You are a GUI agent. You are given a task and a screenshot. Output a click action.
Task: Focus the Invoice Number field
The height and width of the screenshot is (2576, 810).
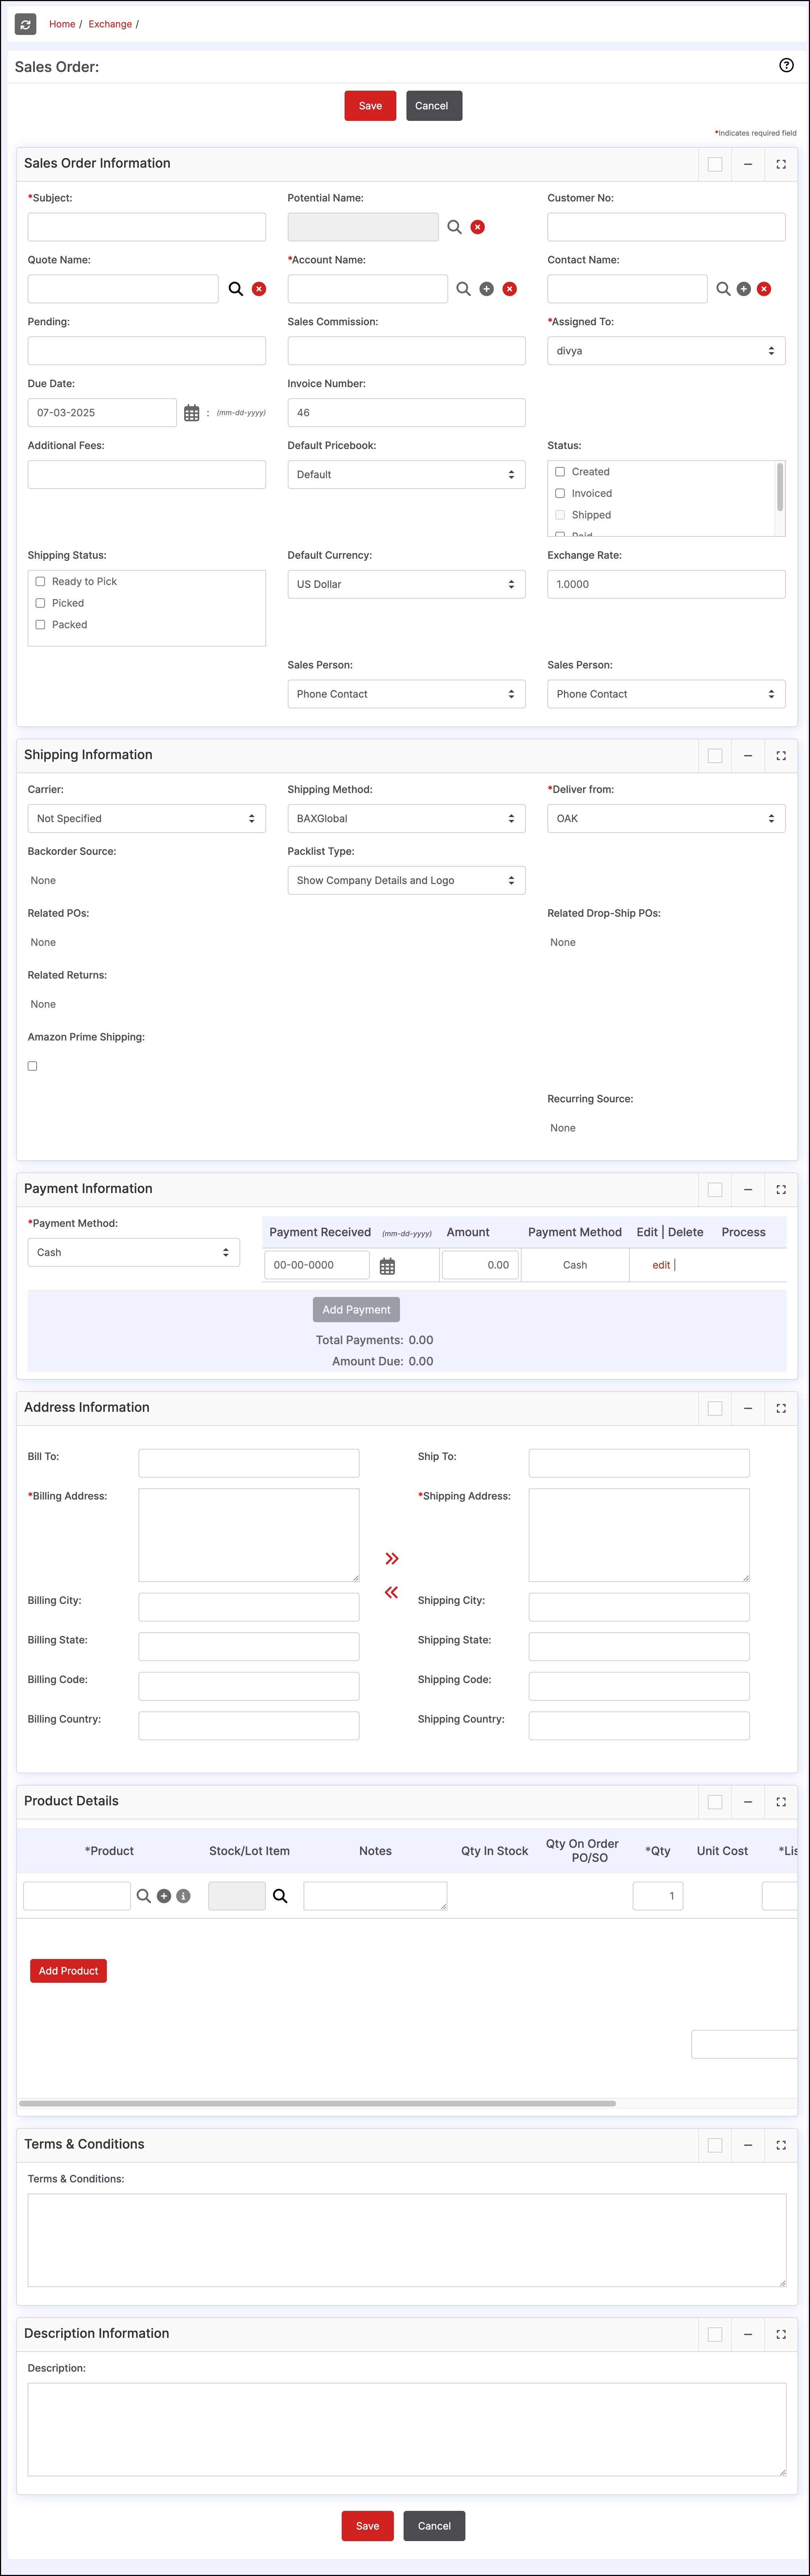tap(406, 413)
